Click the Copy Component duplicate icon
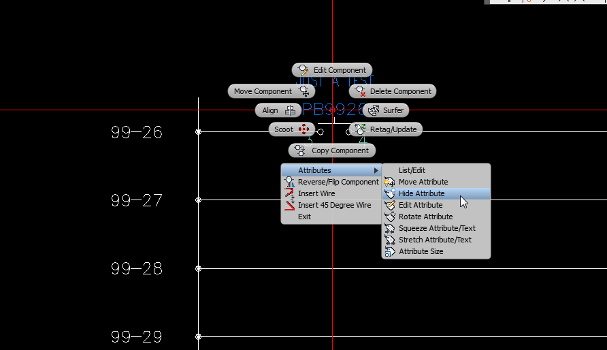 (x=299, y=150)
